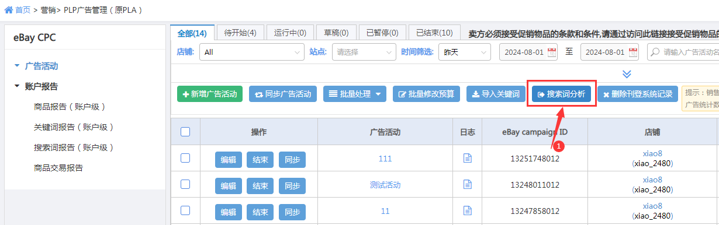Open xiao8 store link in 13248011012 row
719x225 pixels.
pos(652,180)
